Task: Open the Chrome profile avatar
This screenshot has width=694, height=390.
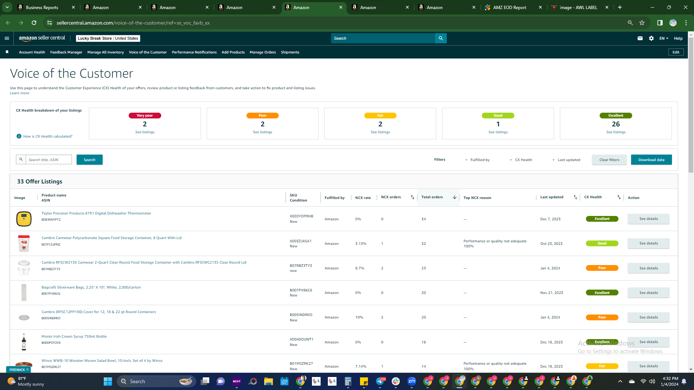Action: pyautogui.click(x=673, y=23)
